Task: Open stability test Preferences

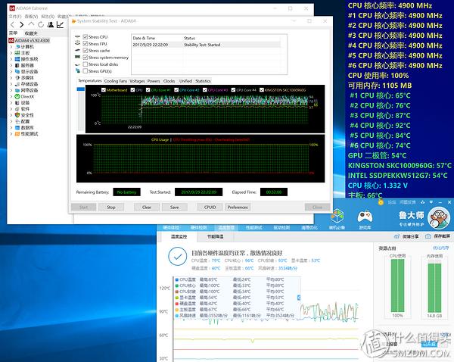Action: 238,208
